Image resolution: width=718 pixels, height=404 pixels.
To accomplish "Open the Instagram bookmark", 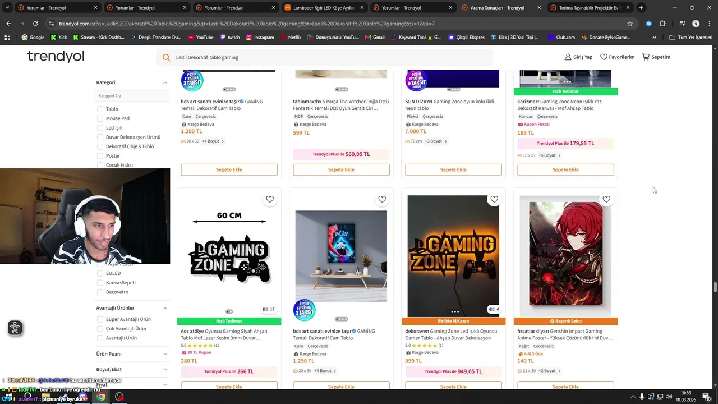I will 260,38.
